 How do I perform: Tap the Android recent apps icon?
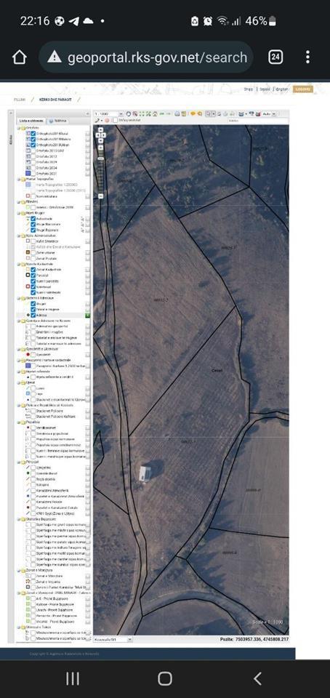click(73, 678)
